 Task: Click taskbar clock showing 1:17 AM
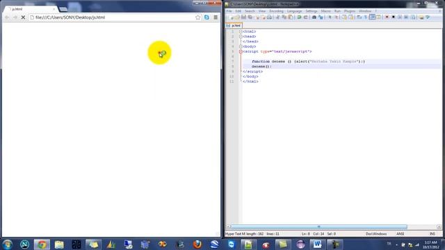pyautogui.click(x=431, y=244)
